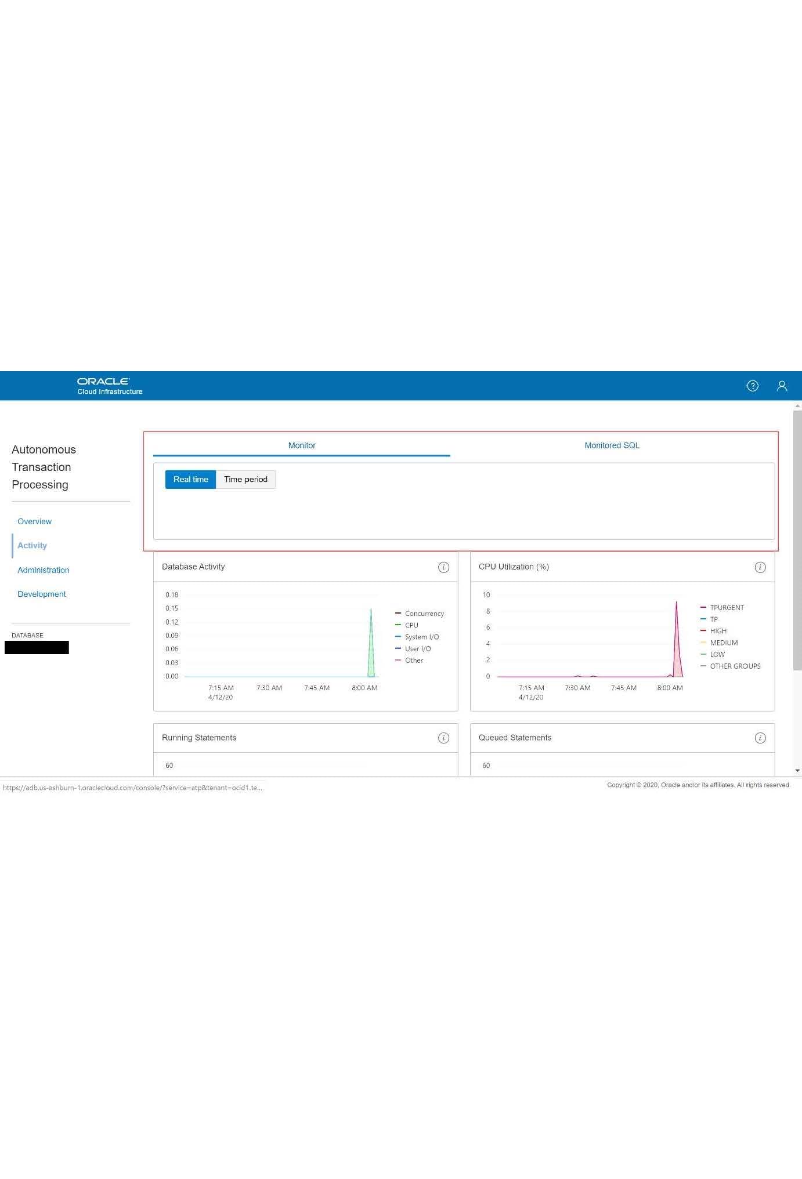Switch to the Monitor tab
Screen dimensions: 802x1179
tap(302, 445)
